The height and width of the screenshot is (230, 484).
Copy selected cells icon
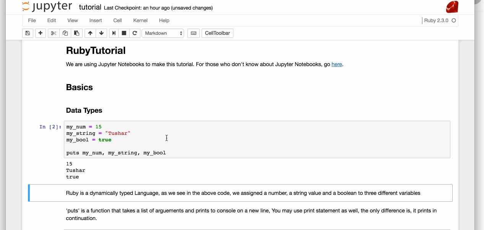coord(65,33)
